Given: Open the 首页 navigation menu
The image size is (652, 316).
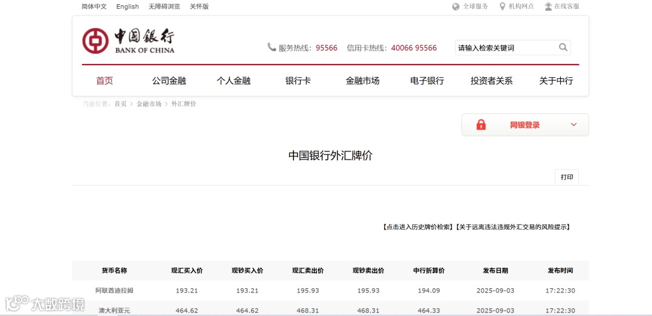Looking at the screenshot, I should pos(104,81).
